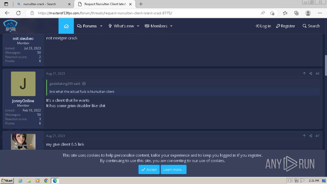Click the quoted text by godzillaking355
327x184 pixels.
[x=82, y=91]
